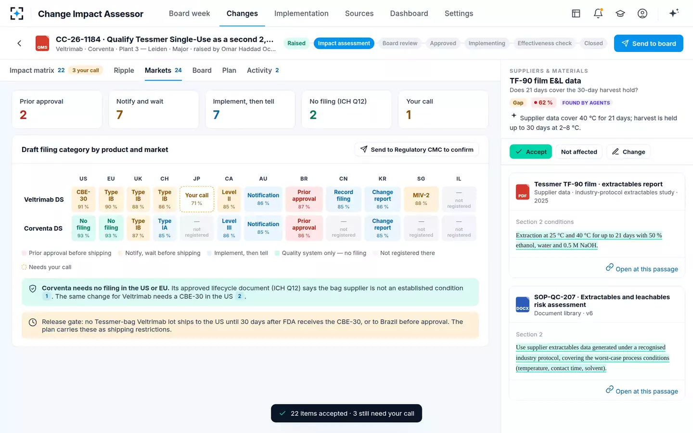The height and width of the screenshot is (433, 693).
Task: Click the Corventa DS CH Type IA cell
Action: [165, 228]
